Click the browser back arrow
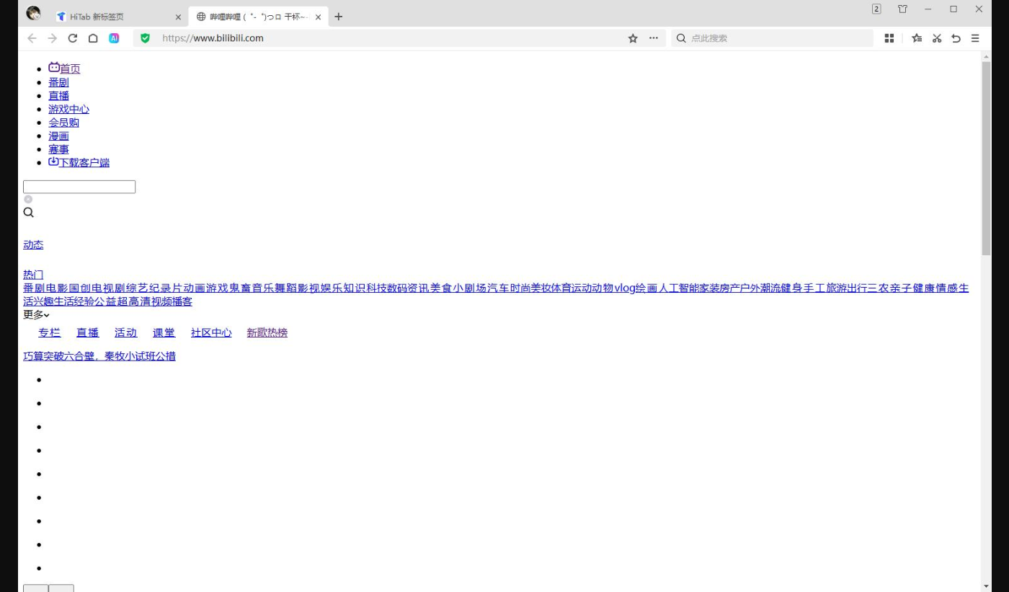 (x=32, y=38)
